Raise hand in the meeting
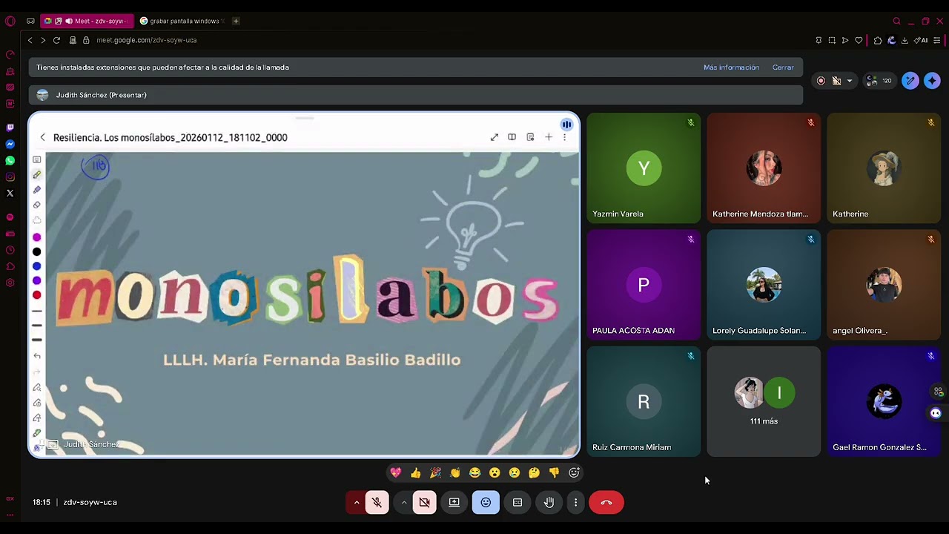The width and height of the screenshot is (949, 534). tap(549, 502)
